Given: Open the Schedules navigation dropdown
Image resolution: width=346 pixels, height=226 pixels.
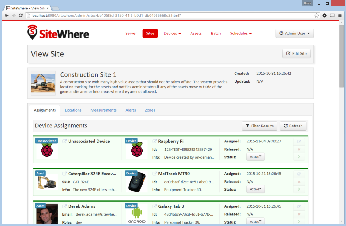Looking at the screenshot, I should 241,33.
